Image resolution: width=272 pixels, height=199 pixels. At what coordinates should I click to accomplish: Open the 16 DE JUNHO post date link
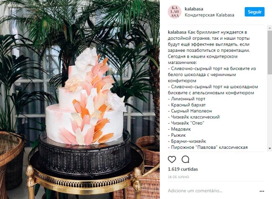pyautogui.click(x=178, y=177)
